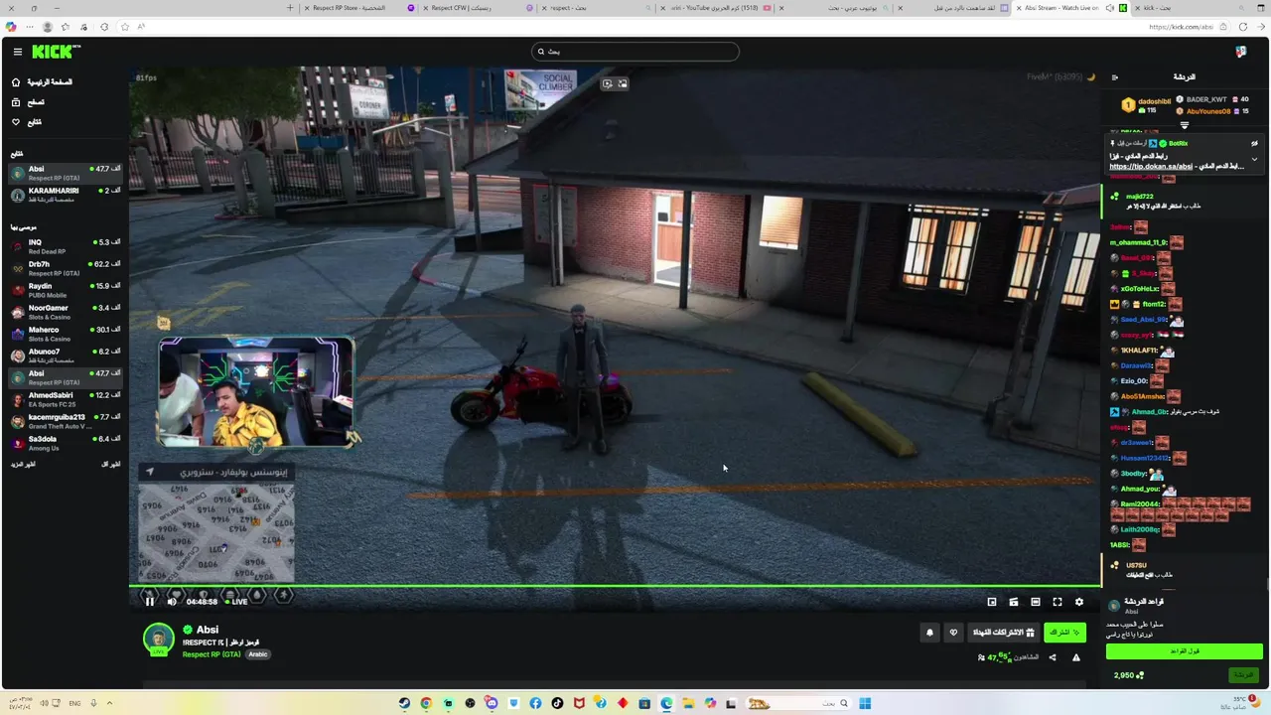
Task: Enter fullscreen video mode
Action: pyautogui.click(x=1058, y=602)
